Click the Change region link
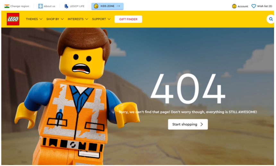The height and width of the screenshot is (166, 276). pyautogui.click(x=17, y=6)
